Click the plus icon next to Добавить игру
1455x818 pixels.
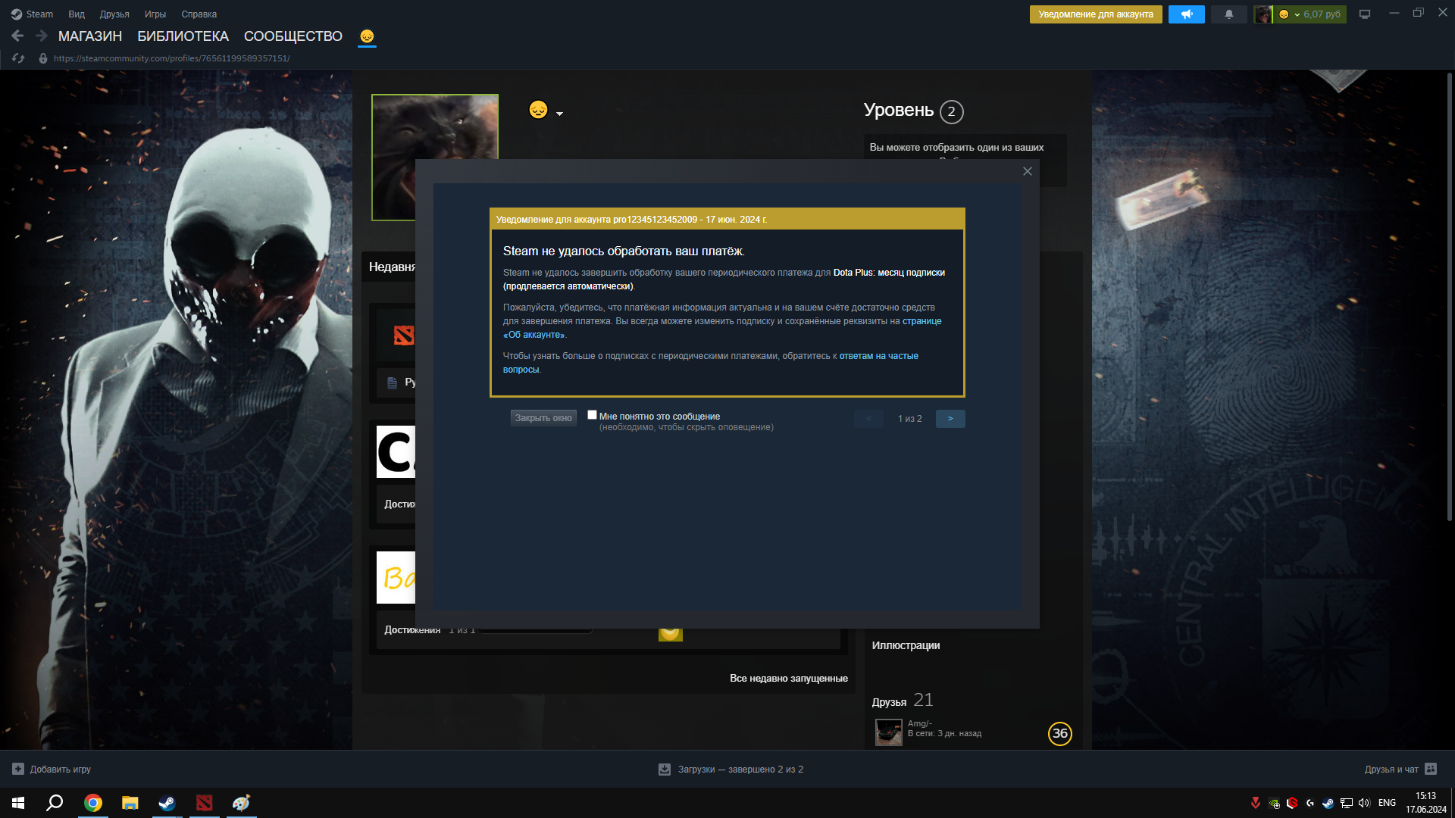click(18, 769)
